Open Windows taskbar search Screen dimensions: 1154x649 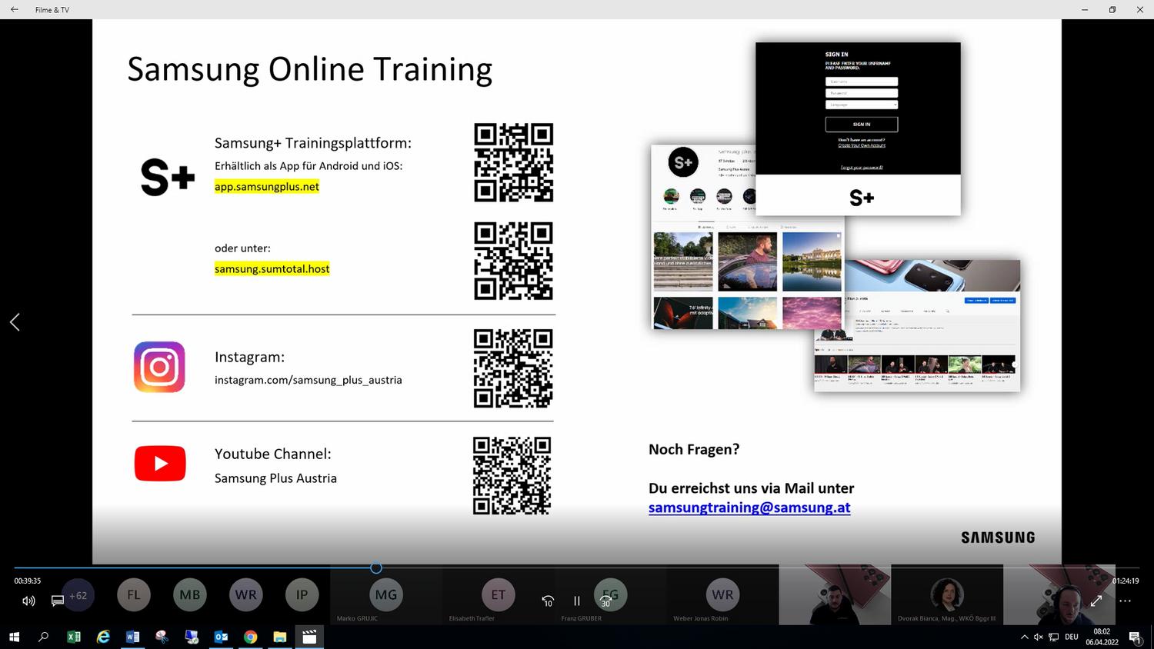coord(44,637)
